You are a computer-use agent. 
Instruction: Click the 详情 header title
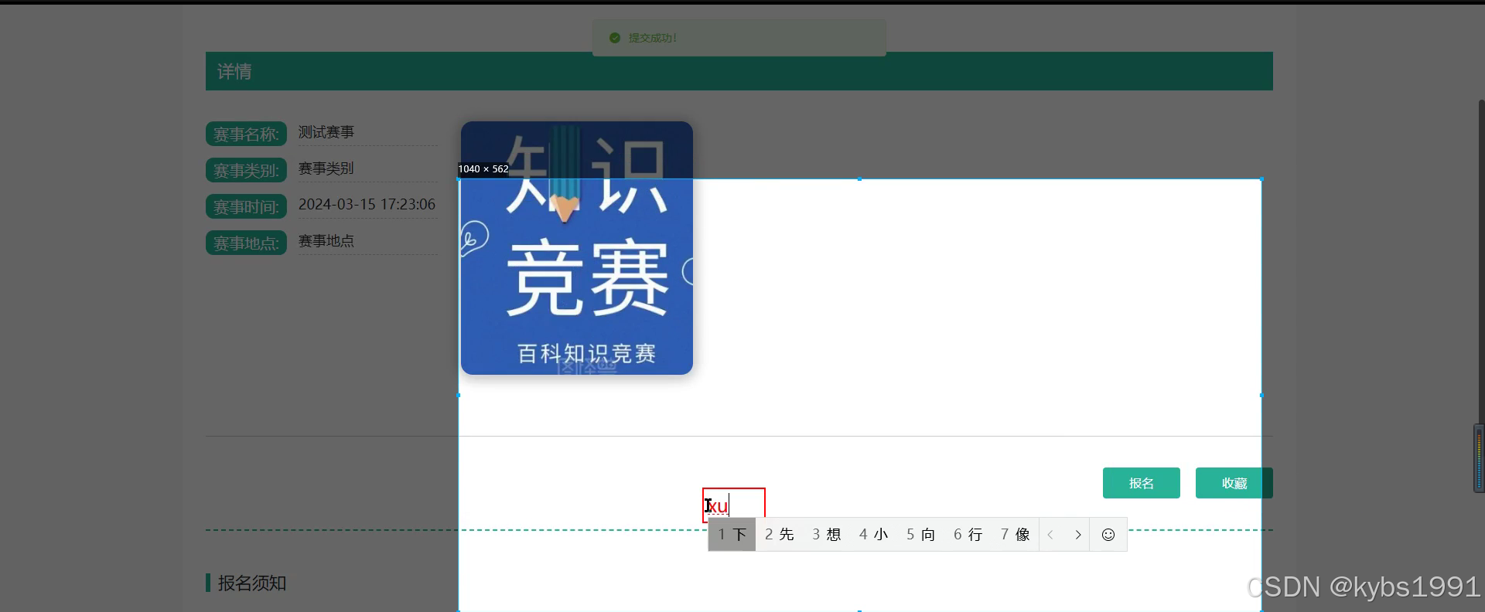coord(234,72)
